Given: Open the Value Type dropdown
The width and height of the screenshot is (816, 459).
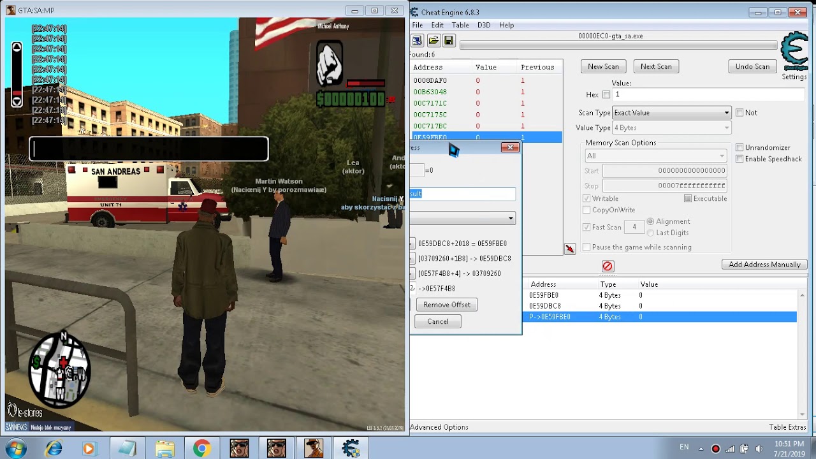Looking at the screenshot, I should coord(671,128).
